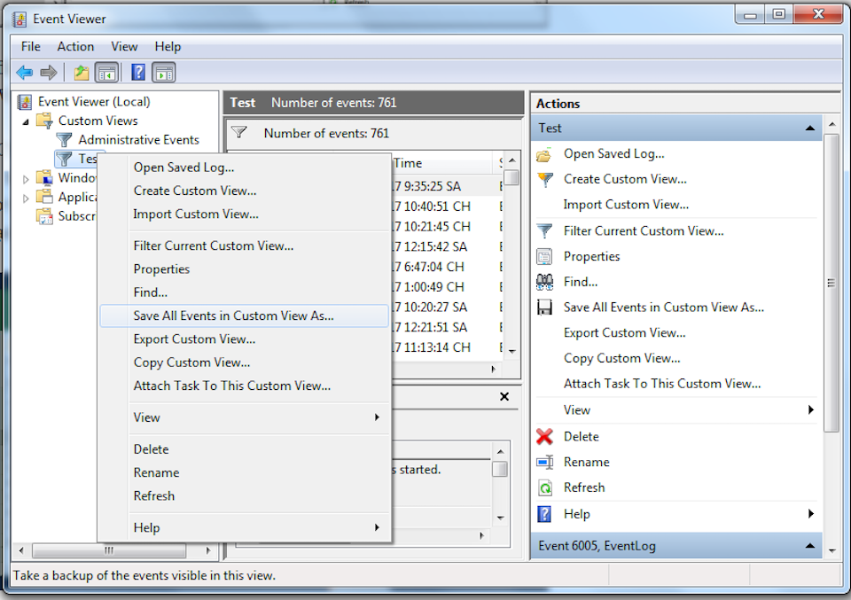Close the event preview pane with X
The height and width of the screenshot is (600, 851).
[x=504, y=396]
